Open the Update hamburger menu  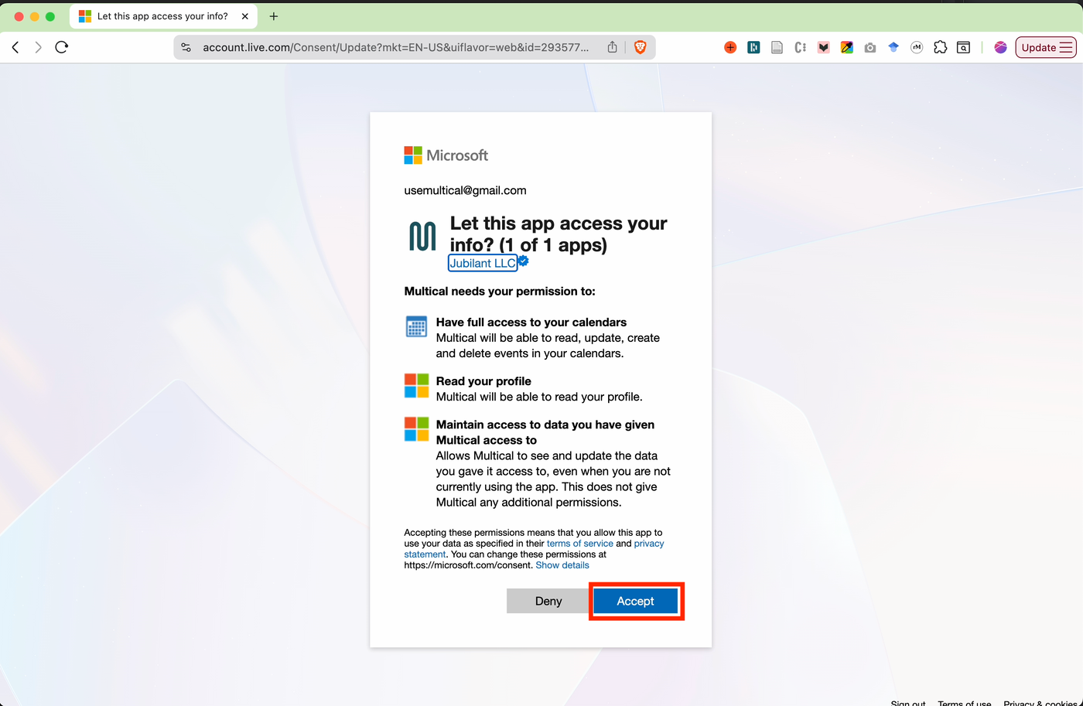1045,47
